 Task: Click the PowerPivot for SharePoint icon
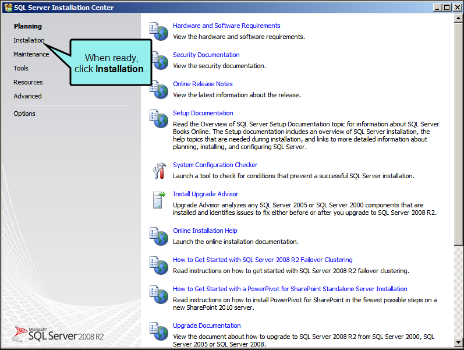159,294
